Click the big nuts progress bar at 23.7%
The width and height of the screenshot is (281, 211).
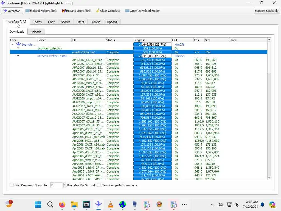(x=153, y=44)
